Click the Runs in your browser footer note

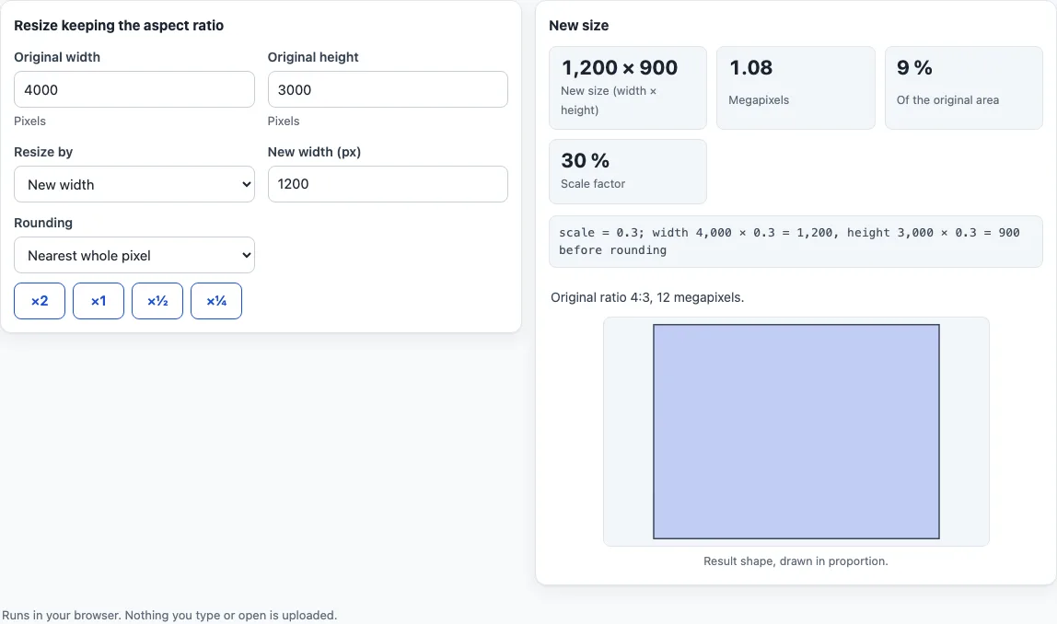[x=169, y=615]
